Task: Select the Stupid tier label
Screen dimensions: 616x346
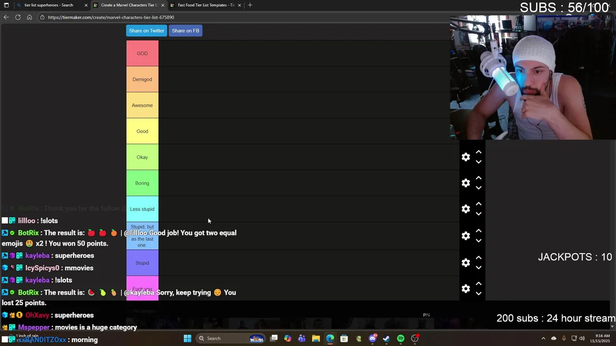Action: [x=142, y=263]
